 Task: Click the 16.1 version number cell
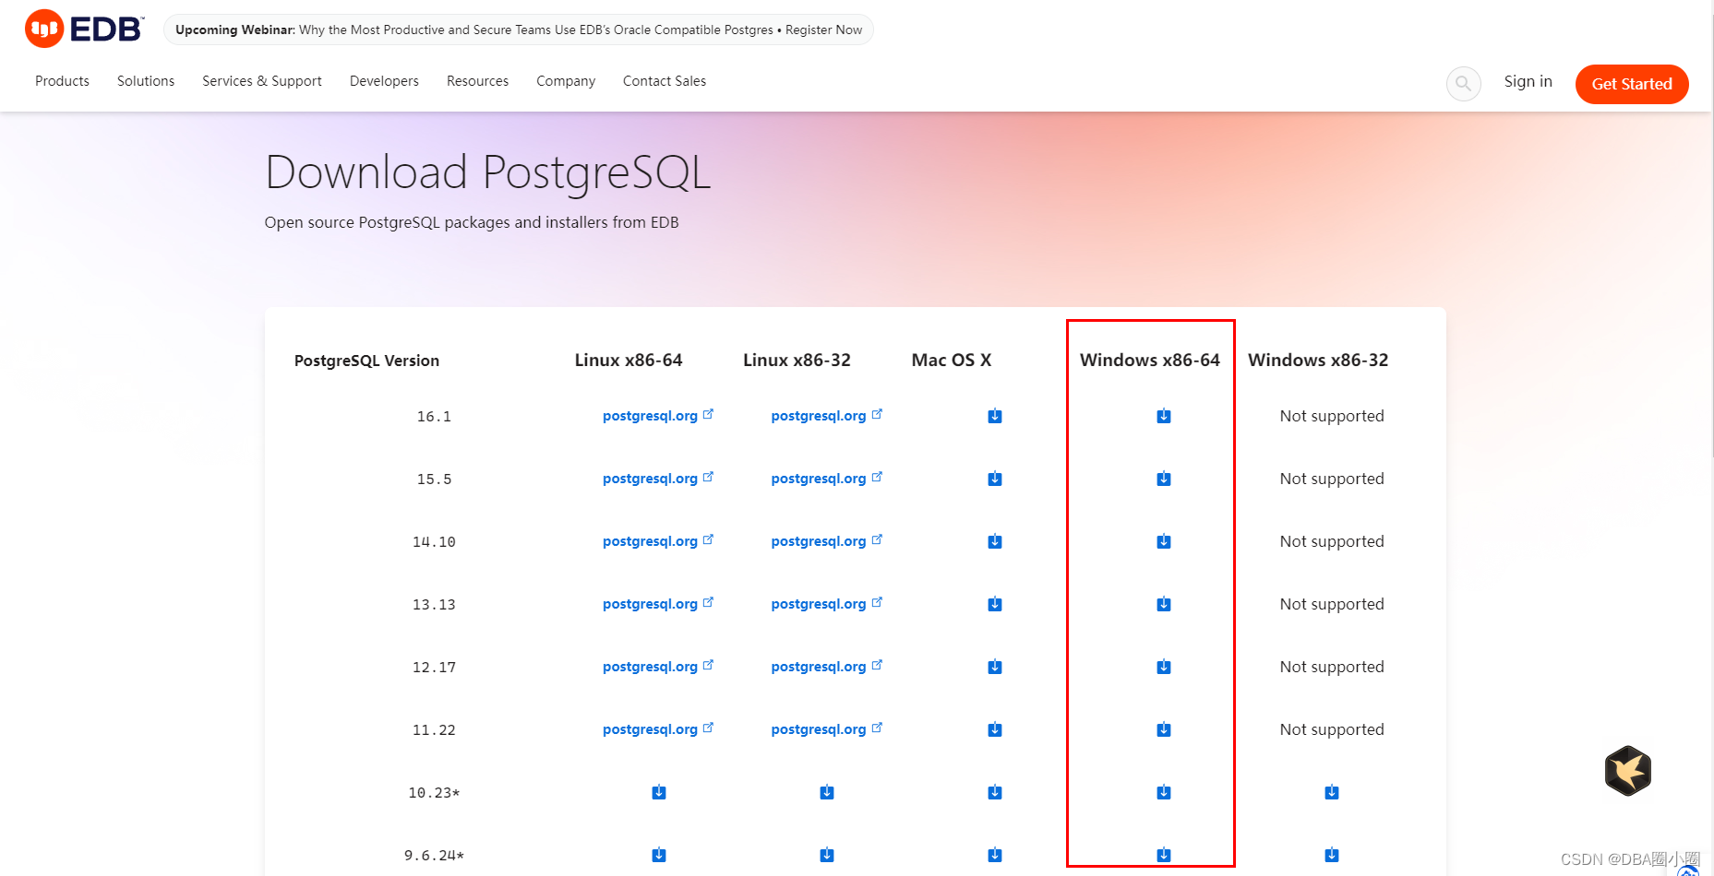434,417
